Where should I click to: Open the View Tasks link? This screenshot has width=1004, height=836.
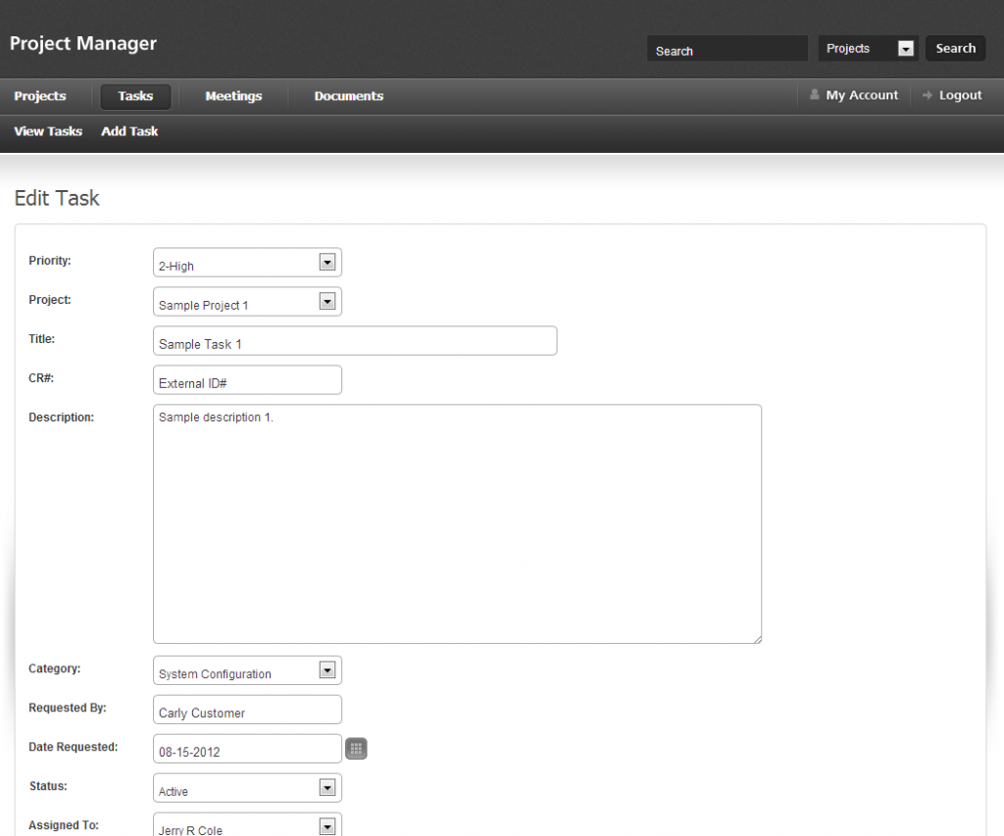tap(48, 131)
